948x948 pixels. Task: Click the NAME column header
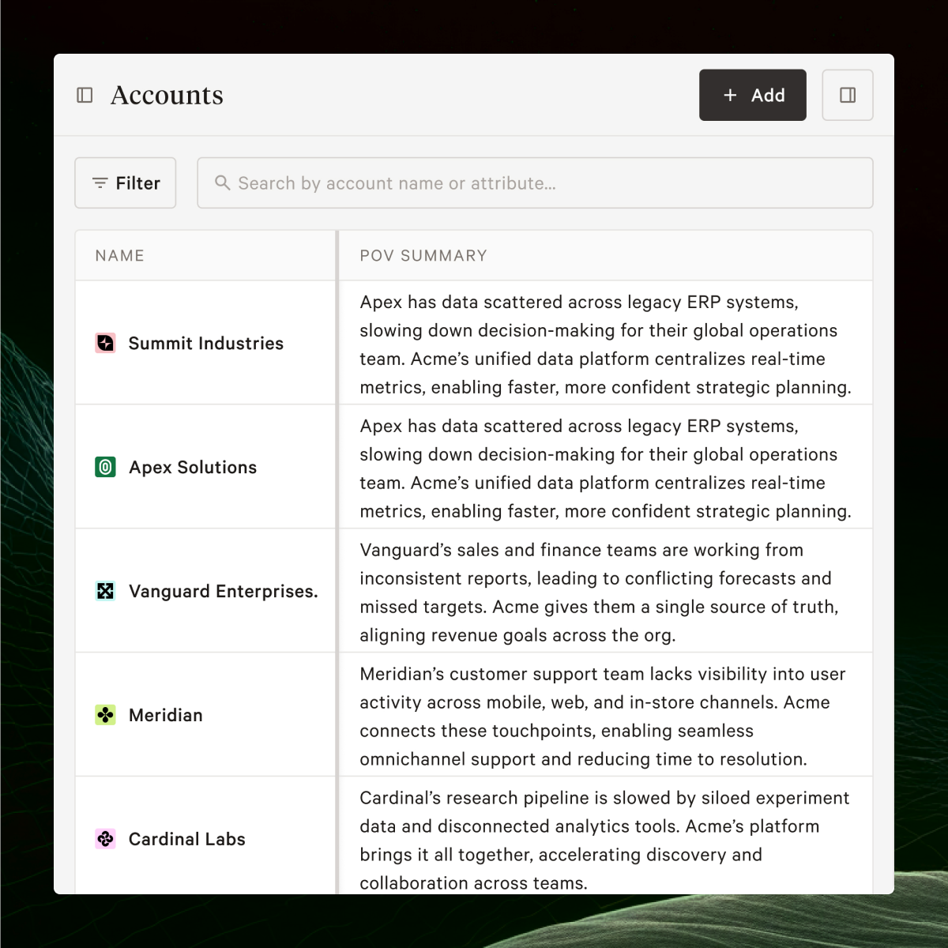click(120, 256)
